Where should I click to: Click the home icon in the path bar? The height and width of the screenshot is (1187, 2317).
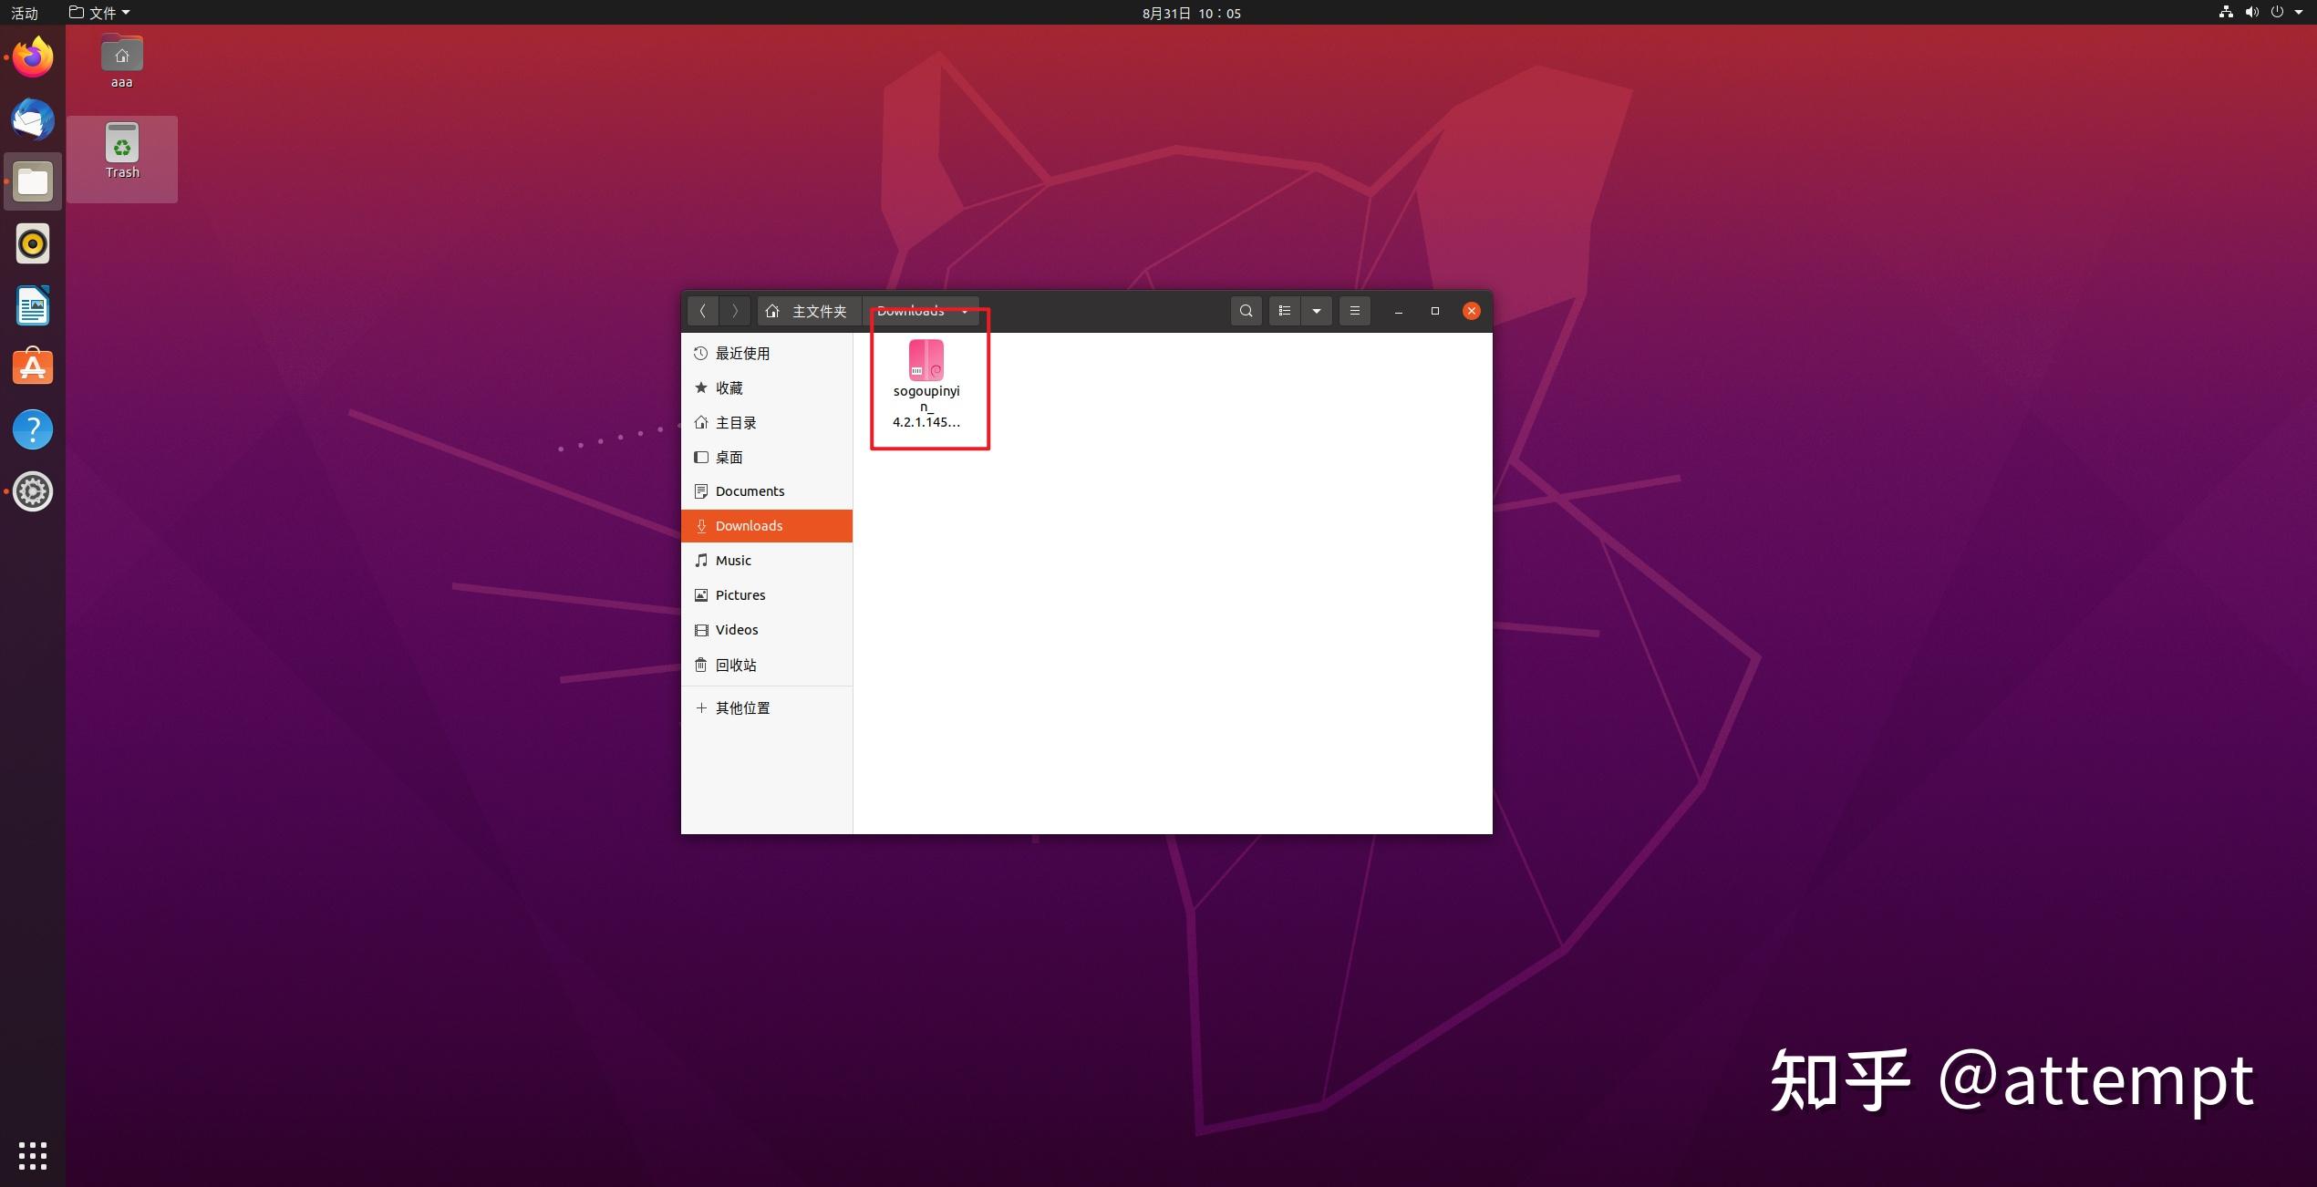pos(772,311)
